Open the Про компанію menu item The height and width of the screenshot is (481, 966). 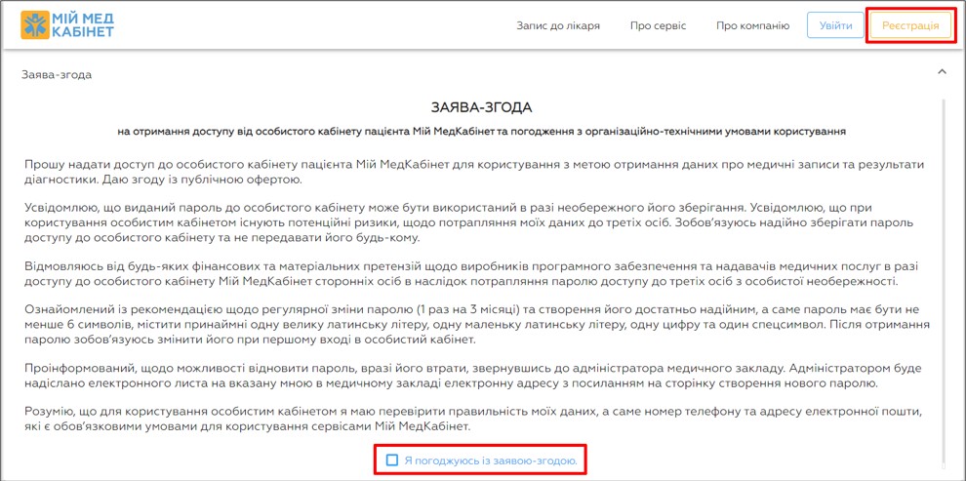[x=752, y=25]
